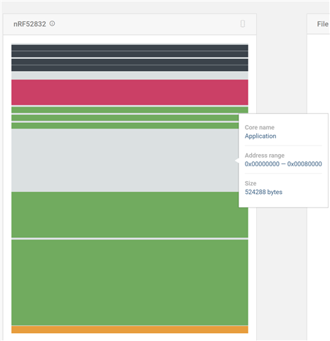The width and height of the screenshot is (330, 341).
Task: Click the second dark memory block
Action: (x=130, y=65)
